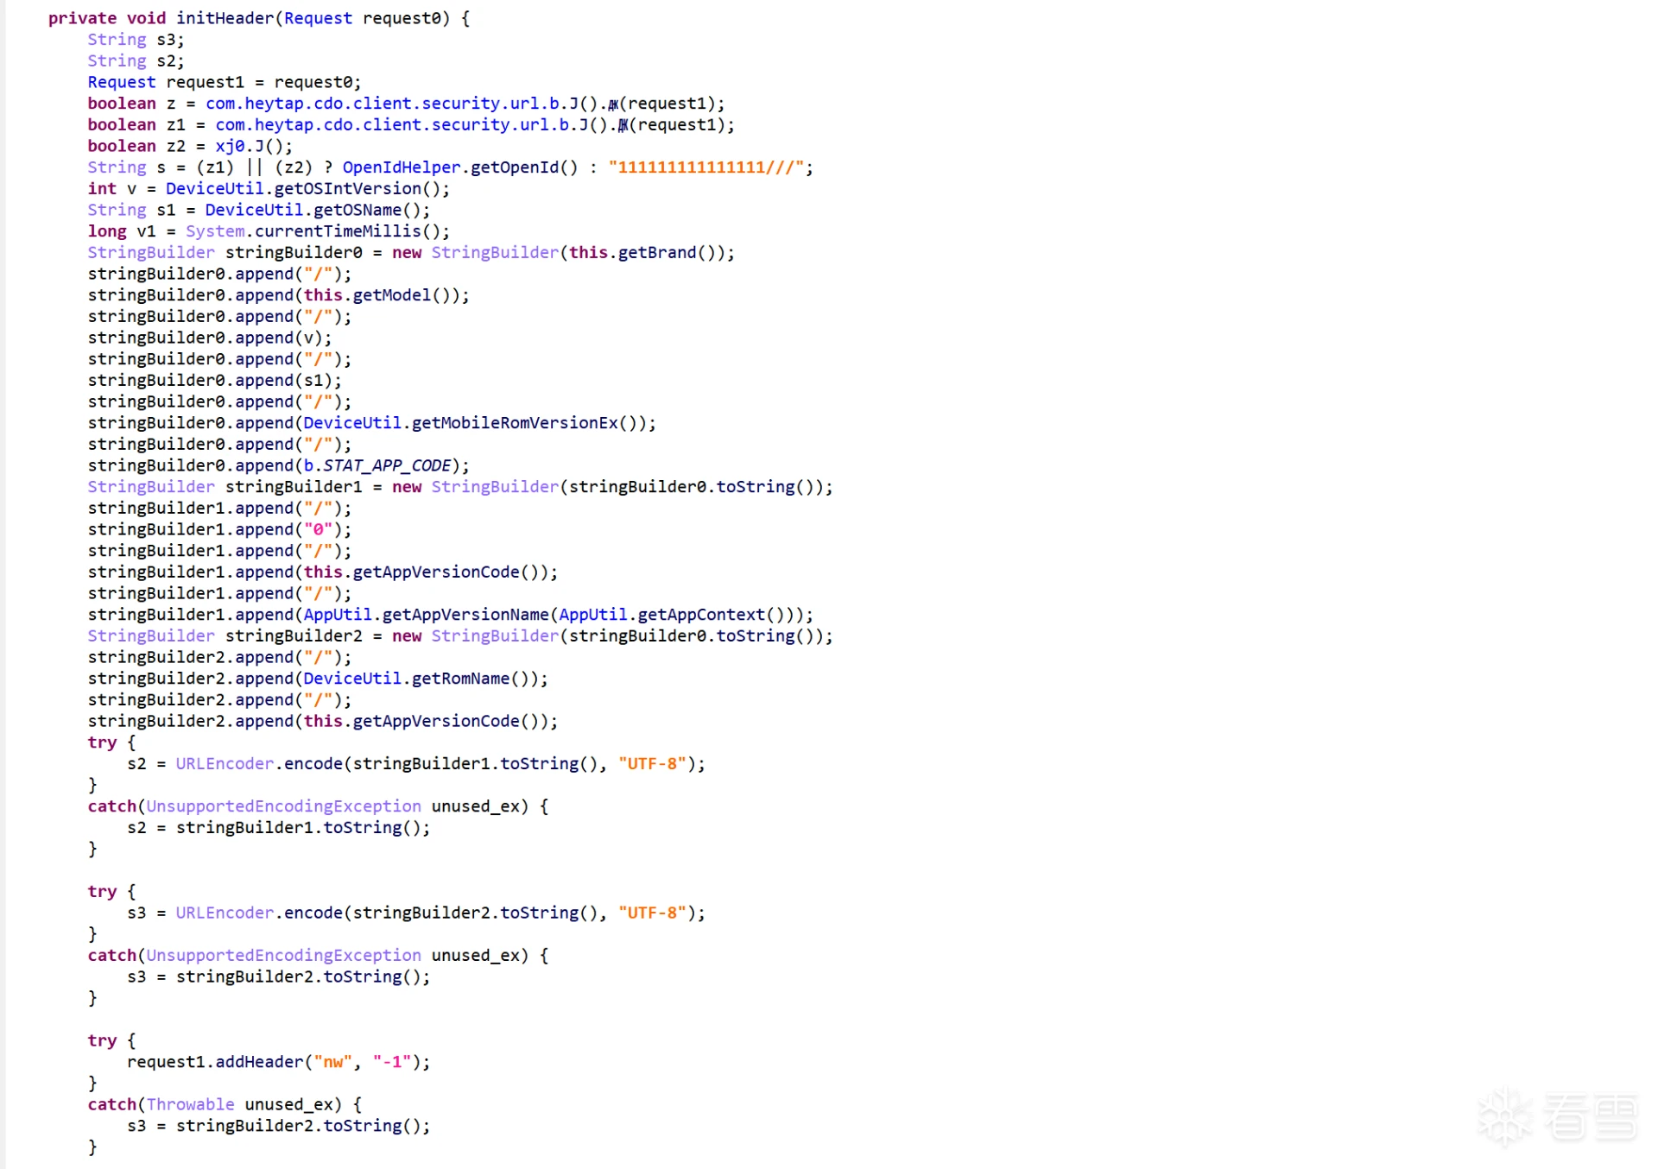1658x1169 pixels.
Task: Click the OpenIdHelper class reference
Action: 401,167
